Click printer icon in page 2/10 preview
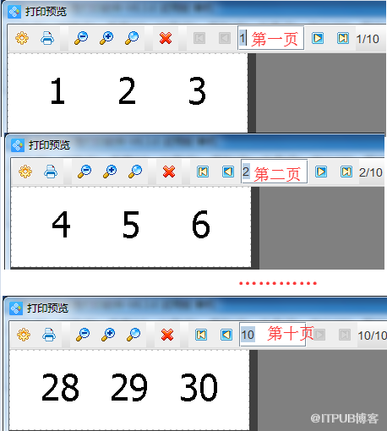387x431 pixels. [51, 172]
